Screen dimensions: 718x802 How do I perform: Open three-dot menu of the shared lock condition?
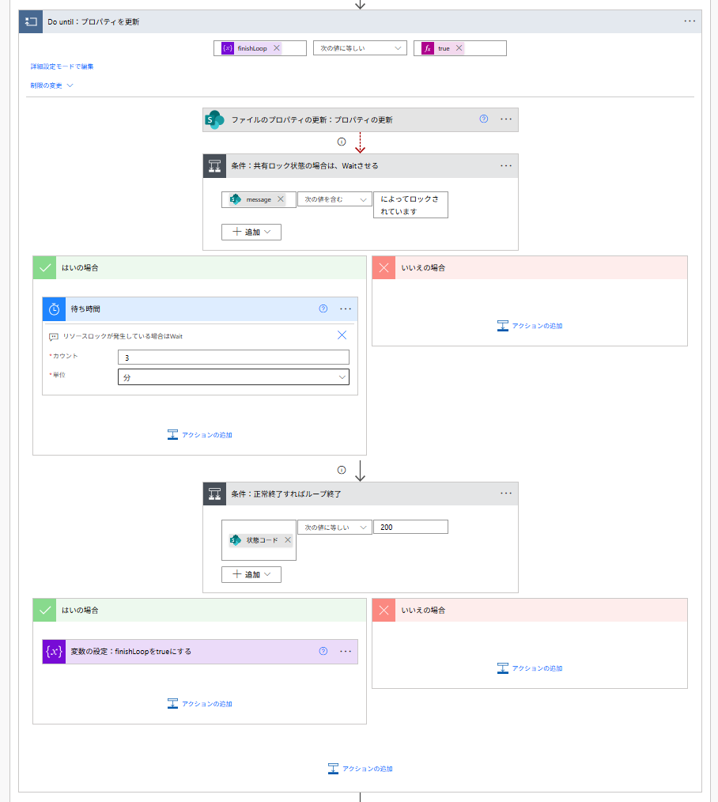[507, 166]
